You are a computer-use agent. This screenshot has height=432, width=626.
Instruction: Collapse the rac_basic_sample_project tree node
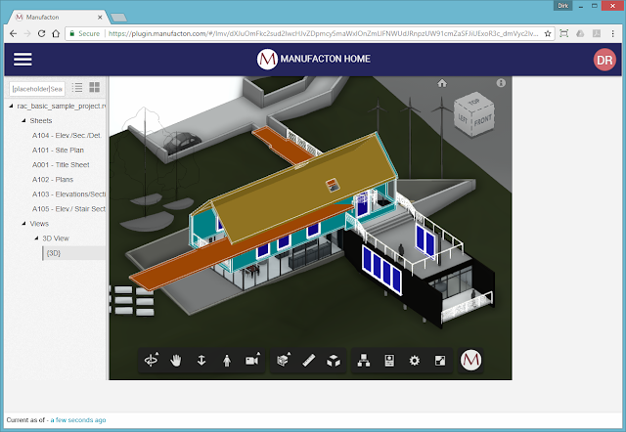(11, 106)
